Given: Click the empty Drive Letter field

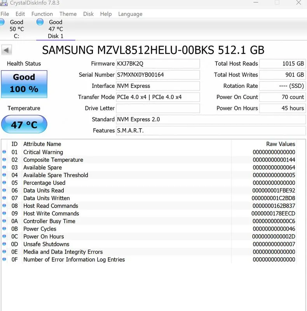Looking at the screenshot, I should pyautogui.click(x=158, y=108).
